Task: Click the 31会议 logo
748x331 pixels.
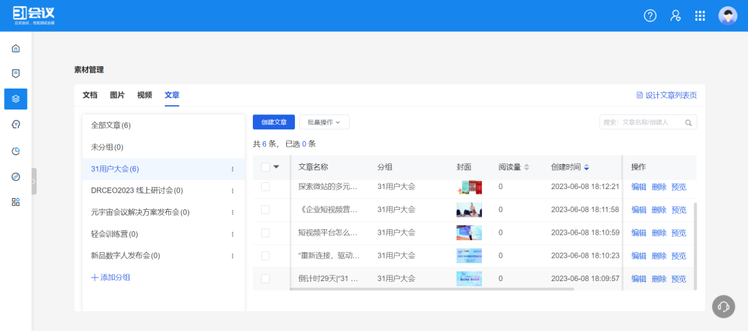Action: pos(33,16)
